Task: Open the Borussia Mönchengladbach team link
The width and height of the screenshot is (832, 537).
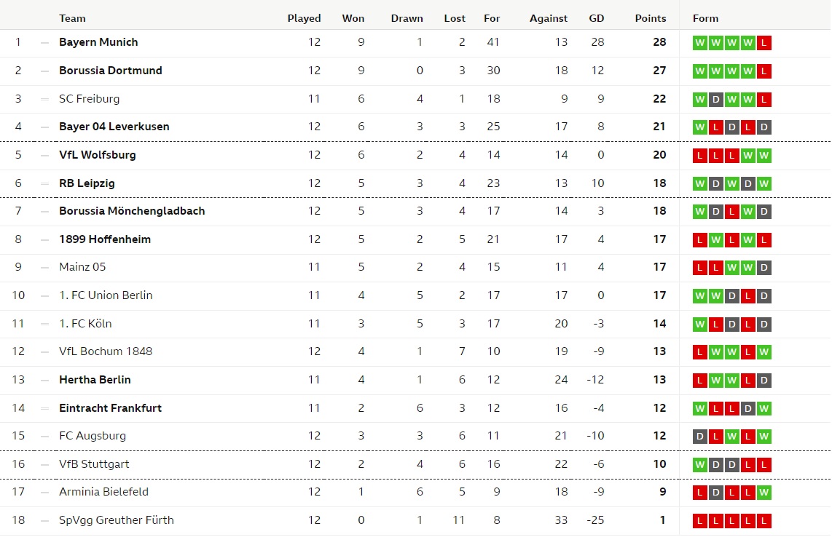Action: click(x=132, y=211)
